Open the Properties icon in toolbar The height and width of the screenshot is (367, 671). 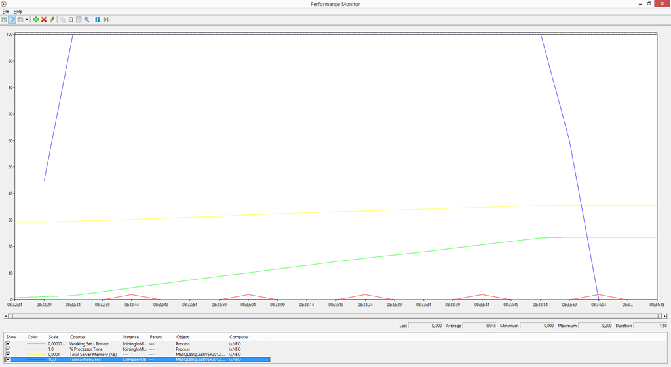coord(79,20)
